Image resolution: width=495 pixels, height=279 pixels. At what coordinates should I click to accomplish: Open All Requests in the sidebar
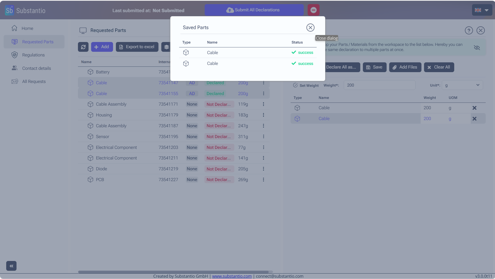pos(34,81)
